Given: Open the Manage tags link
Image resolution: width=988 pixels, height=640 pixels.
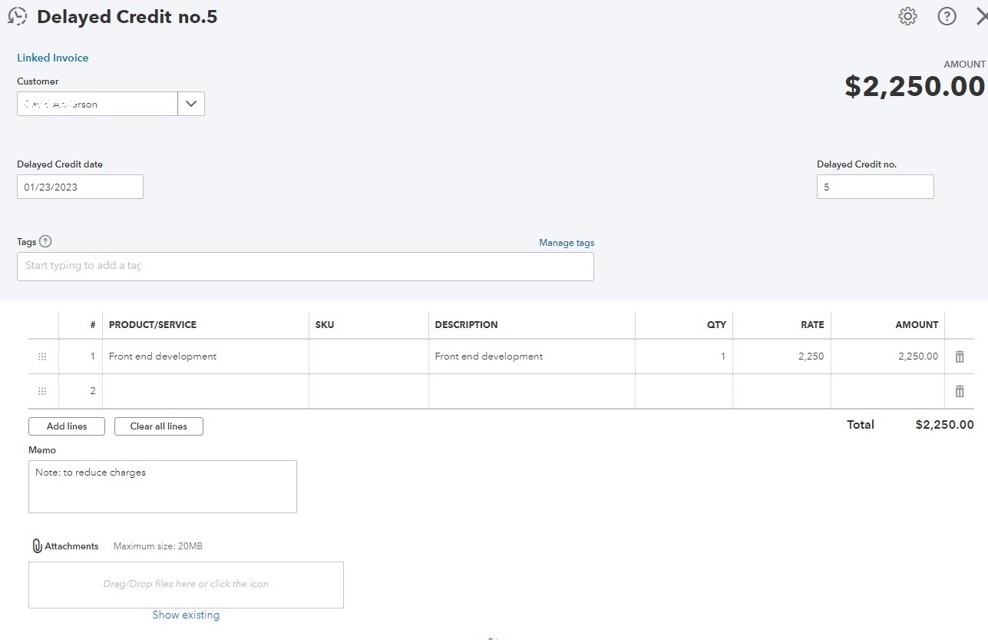Looking at the screenshot, I should [567, 243].
